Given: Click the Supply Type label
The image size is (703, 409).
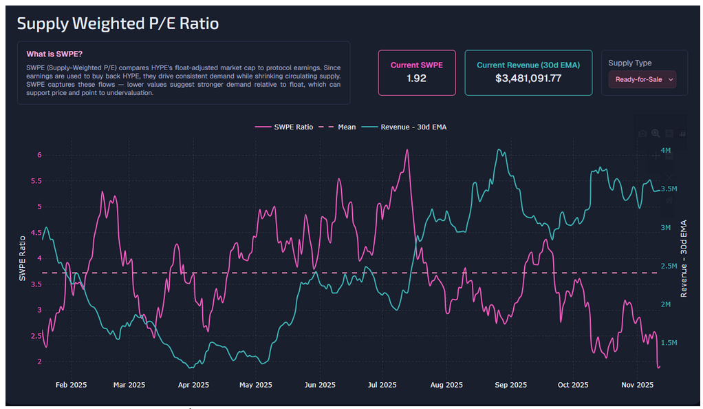Looking at the screenshot, I should (x=629, y=63).
